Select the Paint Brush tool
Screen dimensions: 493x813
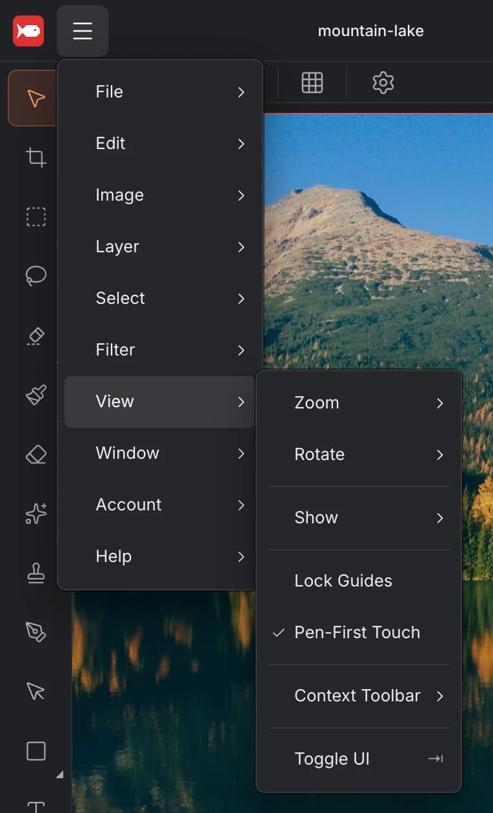(x=35, y=396)
